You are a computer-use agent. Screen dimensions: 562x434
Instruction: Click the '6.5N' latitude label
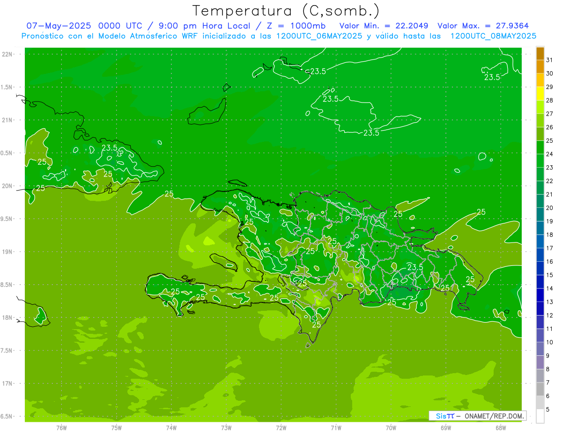click(7, 416)
